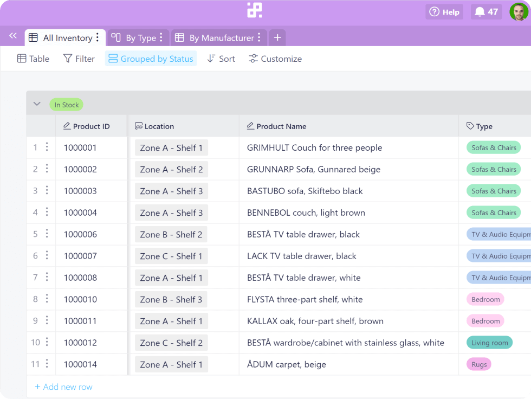Open row menu for product 1000011

tap(47, 320)
